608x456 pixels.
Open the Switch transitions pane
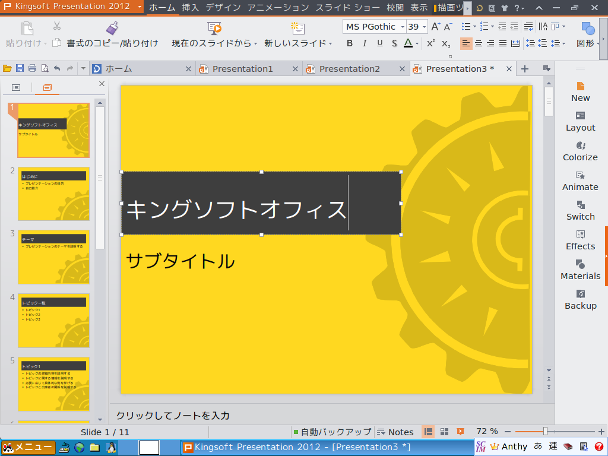point(581,211)
